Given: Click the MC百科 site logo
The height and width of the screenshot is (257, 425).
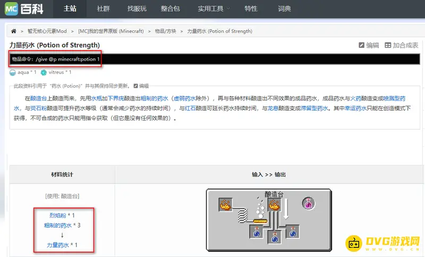Looking at the screenshot, I should pos(24,9).
